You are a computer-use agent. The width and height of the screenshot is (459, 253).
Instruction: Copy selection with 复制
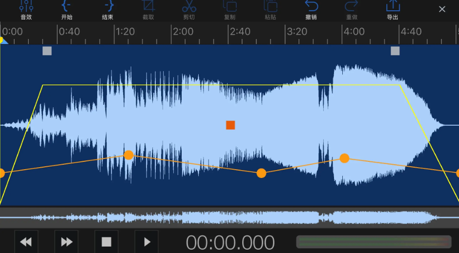pyautogui.click(x=230, y=10)
